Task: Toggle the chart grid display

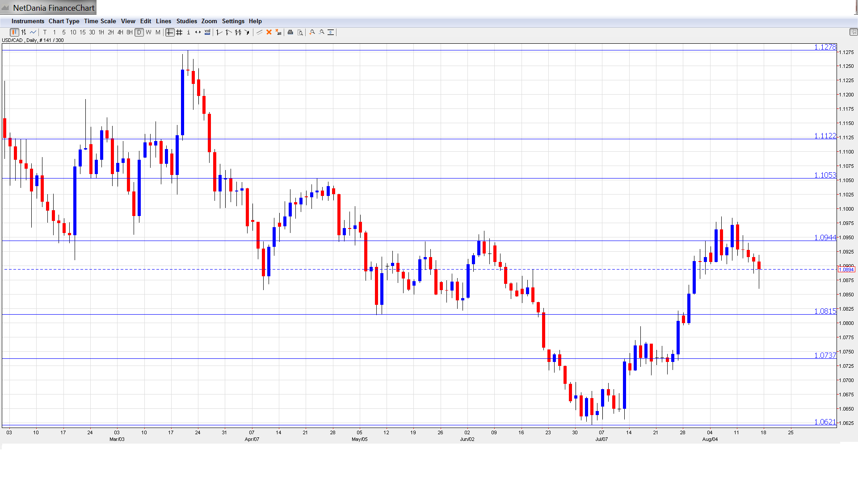Action: tap(179, 32)
